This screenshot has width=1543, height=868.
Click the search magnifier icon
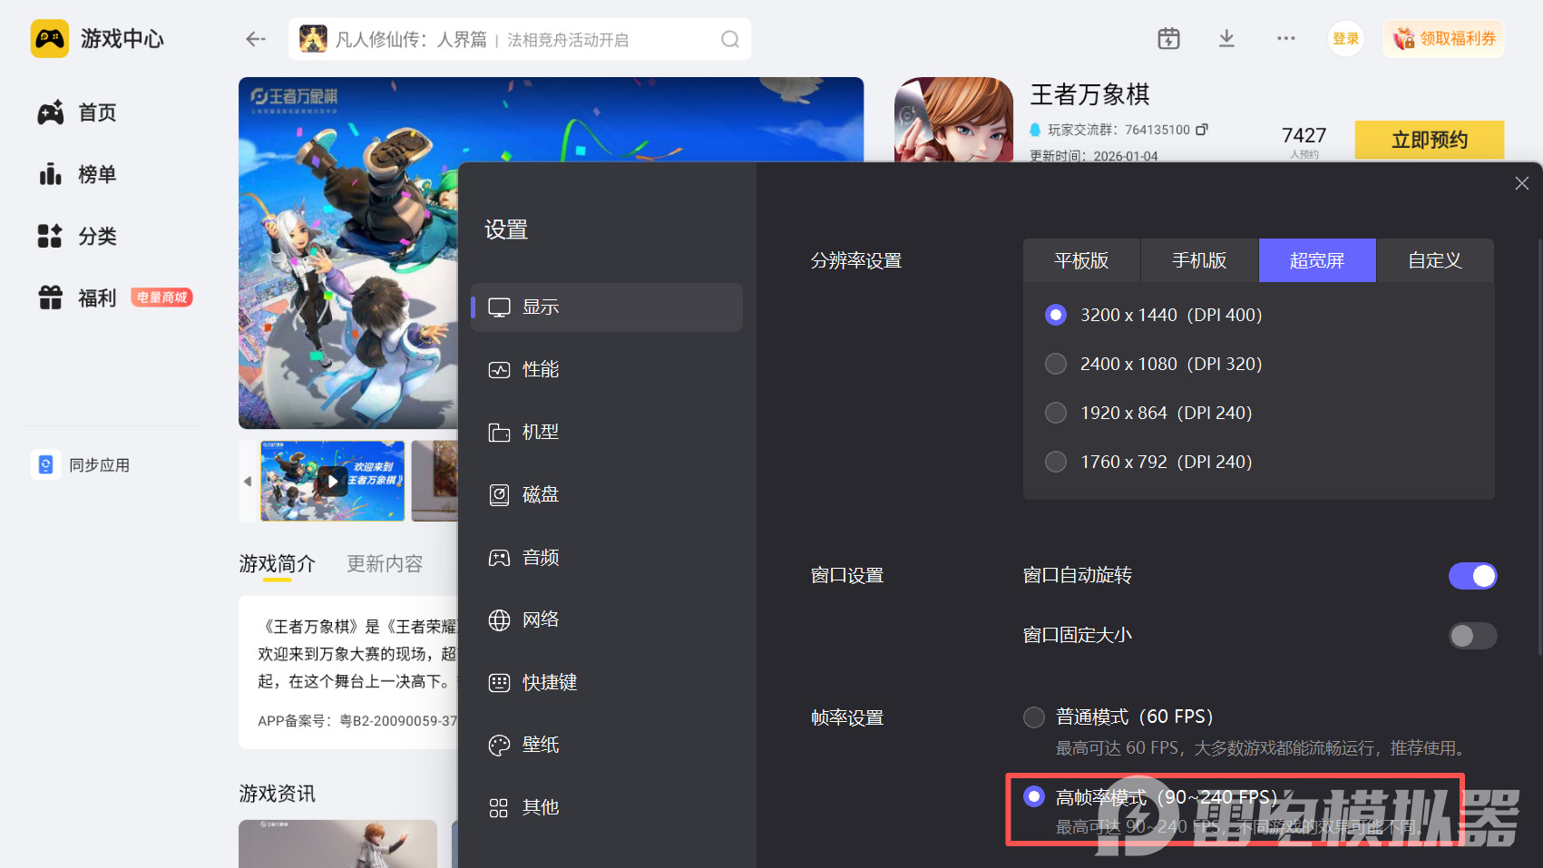coord(730,39)
